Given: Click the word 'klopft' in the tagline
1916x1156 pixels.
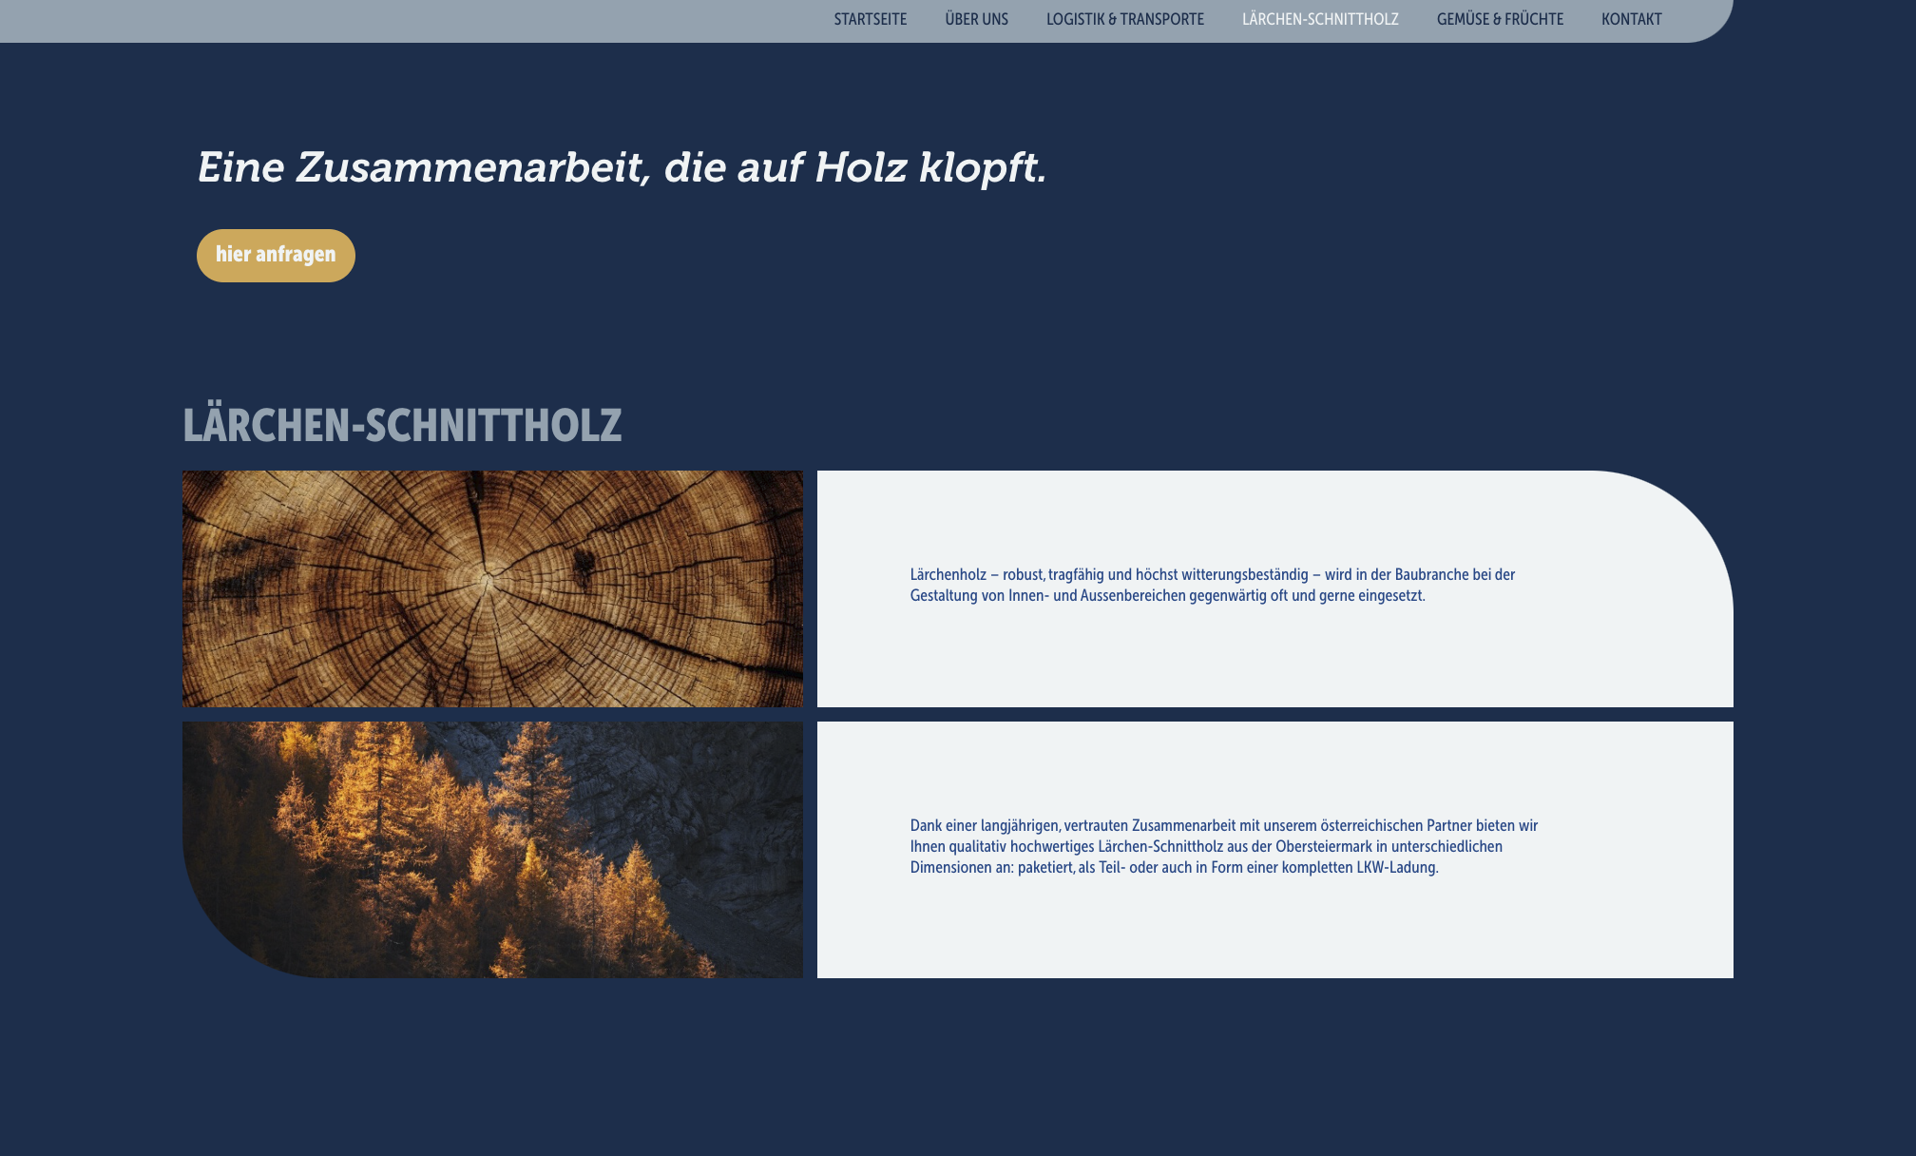Looking at the screenshot, I should (x=981, y=168).
